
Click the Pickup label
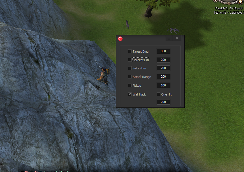pos(137,86)
